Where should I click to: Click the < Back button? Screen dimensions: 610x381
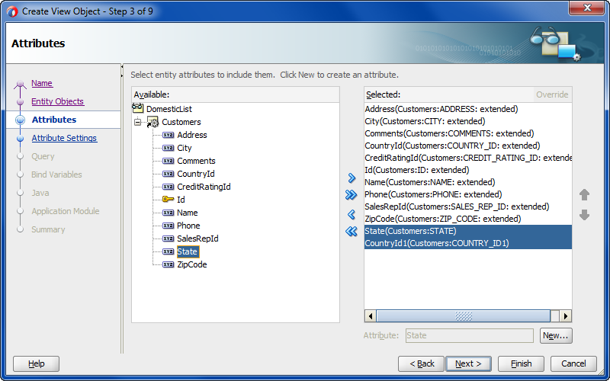(x=422, y=364)
